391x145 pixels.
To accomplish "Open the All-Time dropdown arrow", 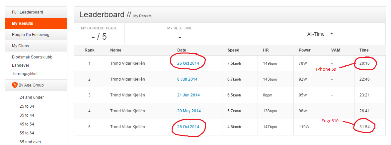I will pyautogui.click(x=332, y=34).
